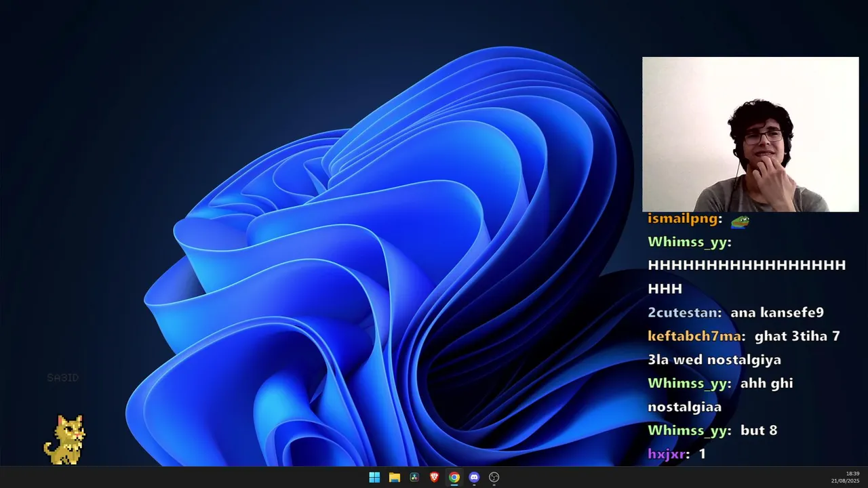Click the webcam overlay feed

(x=750, y=134)
